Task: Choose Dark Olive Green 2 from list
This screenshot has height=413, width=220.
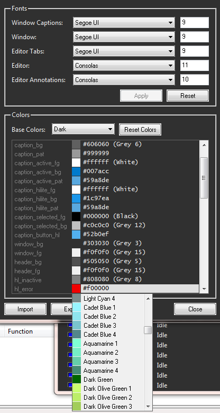Action: pos(108,398)
